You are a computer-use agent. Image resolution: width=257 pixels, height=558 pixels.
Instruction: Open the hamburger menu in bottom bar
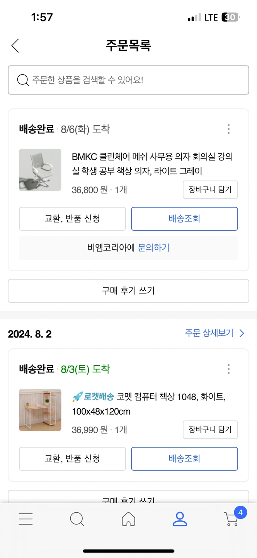26,519
